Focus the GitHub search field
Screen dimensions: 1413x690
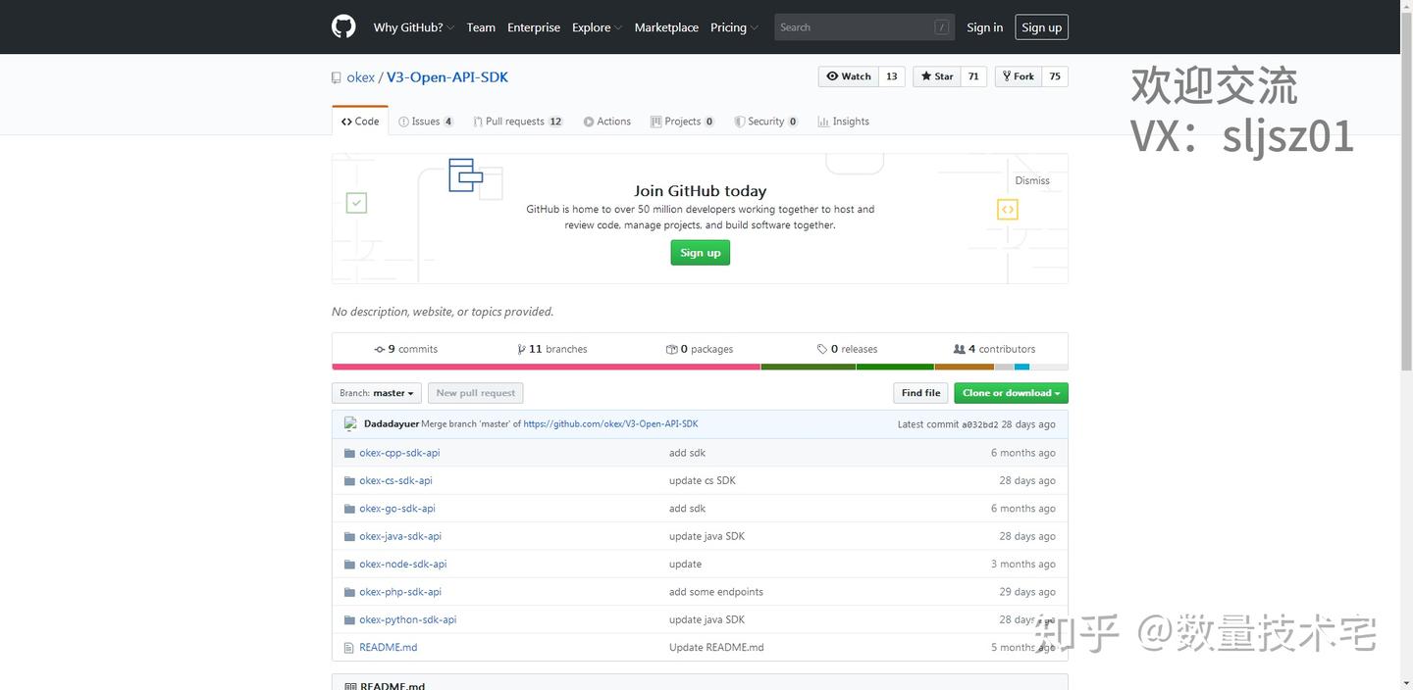pyautogui.click(x=863, y=27)
